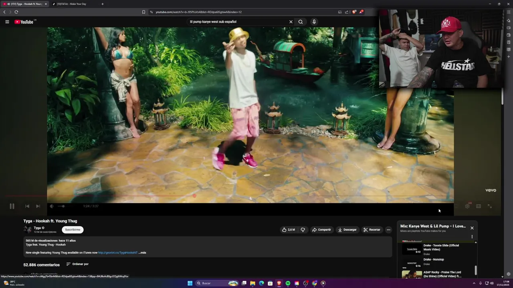The image size is (513, 288).
Task: Click the Compartir share button
Action: [321, 230]
